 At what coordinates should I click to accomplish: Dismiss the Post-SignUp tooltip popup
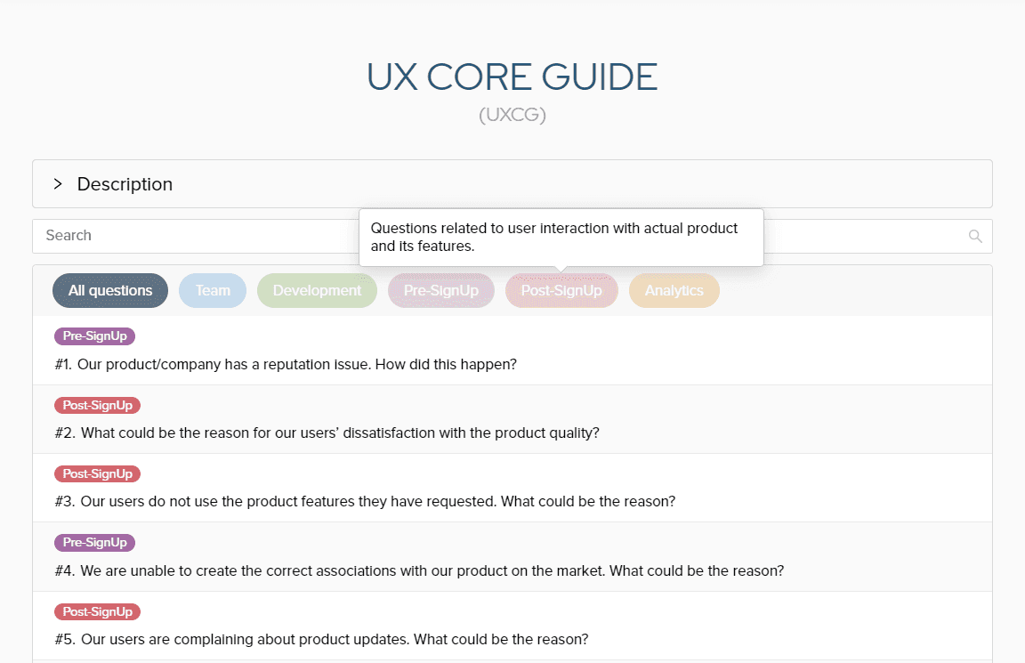[x=561, y=238]
